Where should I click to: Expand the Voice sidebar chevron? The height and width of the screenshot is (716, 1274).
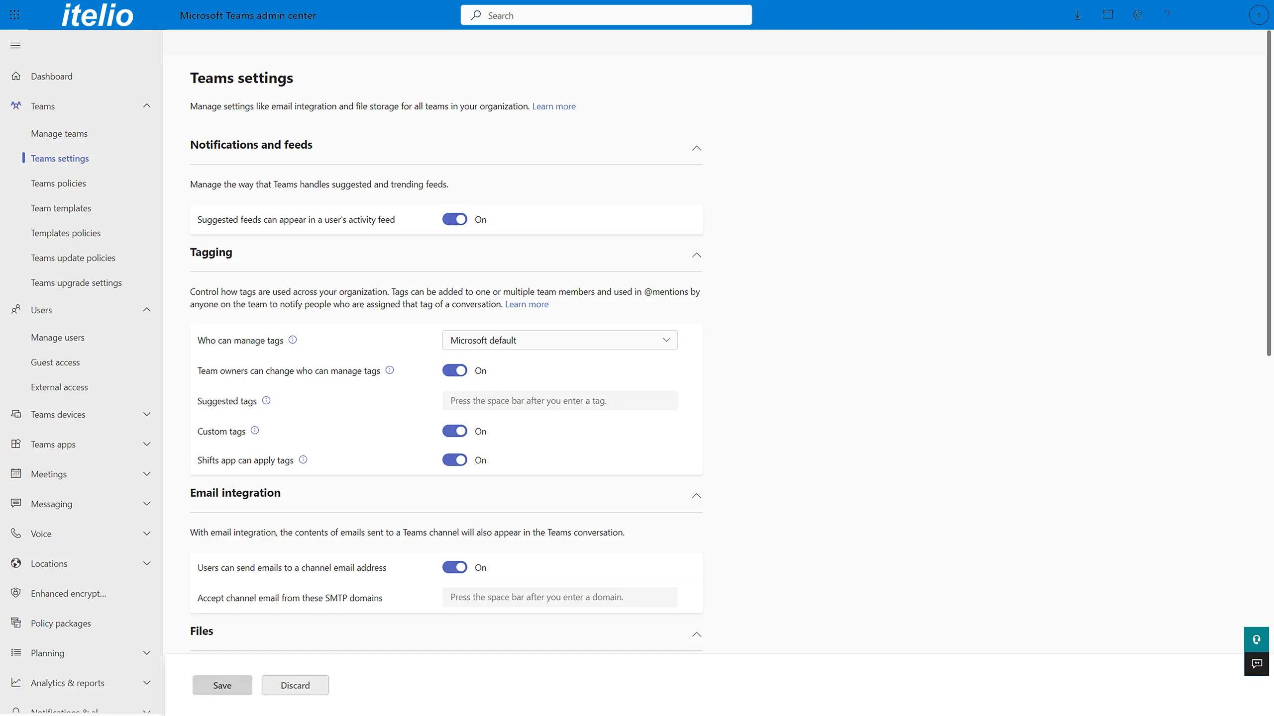(147, 534)
